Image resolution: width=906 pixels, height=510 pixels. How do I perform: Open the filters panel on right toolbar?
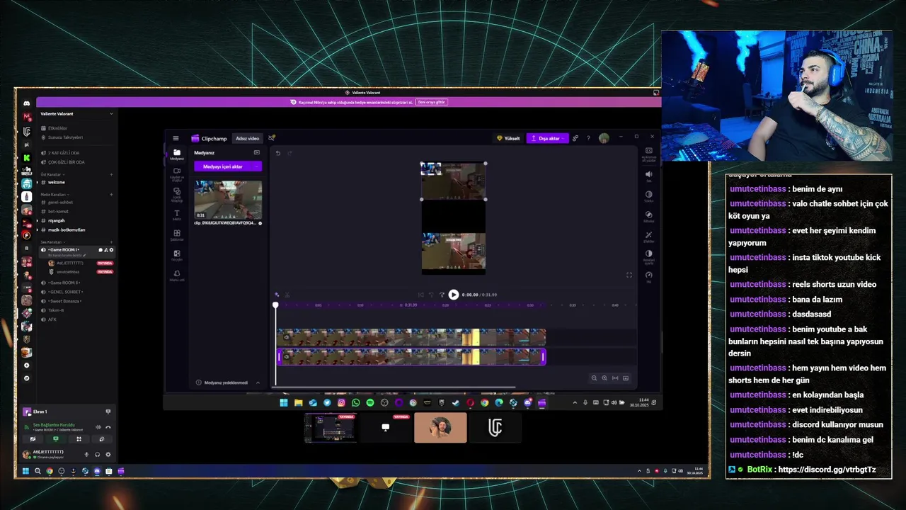point(648,216)
